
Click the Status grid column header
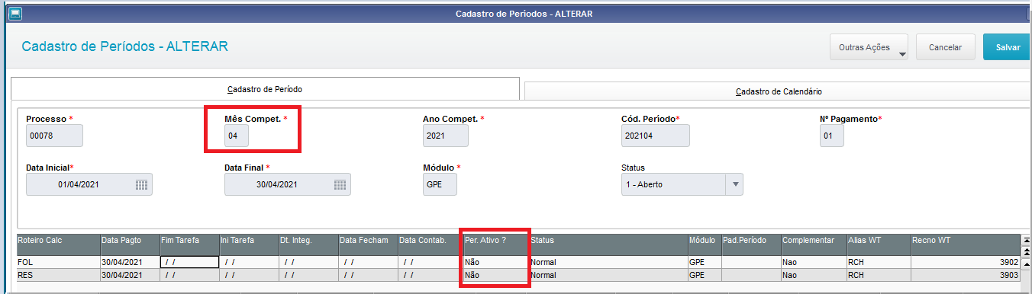tap(608, 244)
